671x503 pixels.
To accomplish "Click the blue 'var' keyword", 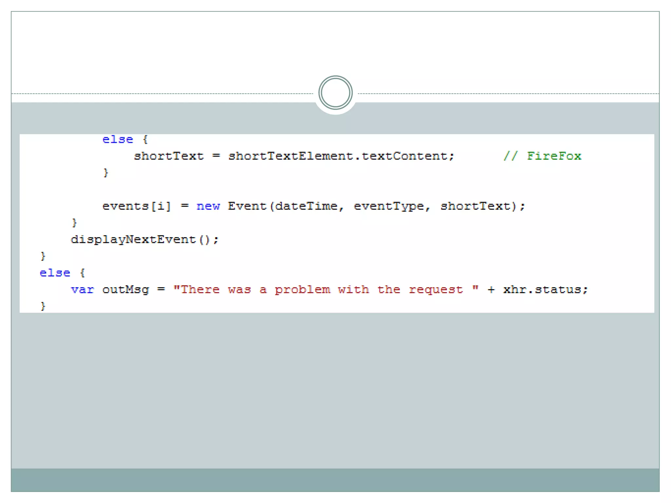I will (x=82, y=290).
